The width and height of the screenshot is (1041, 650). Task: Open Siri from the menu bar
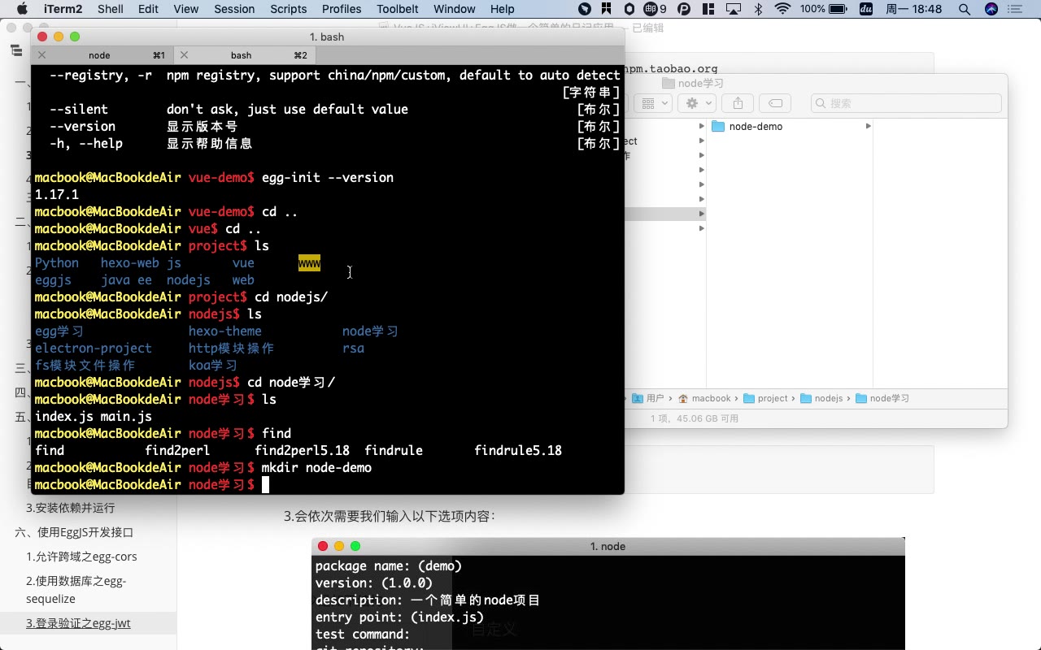[991, 9]
